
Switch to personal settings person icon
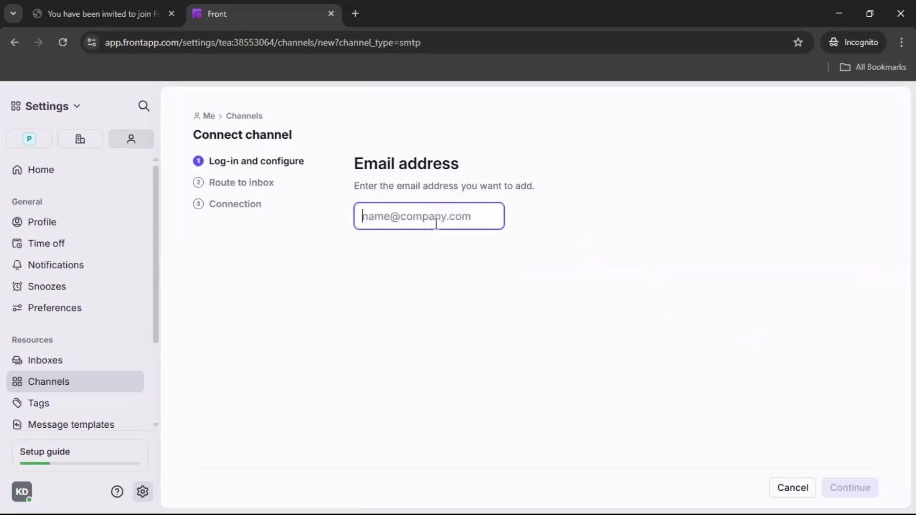(130, 139)
